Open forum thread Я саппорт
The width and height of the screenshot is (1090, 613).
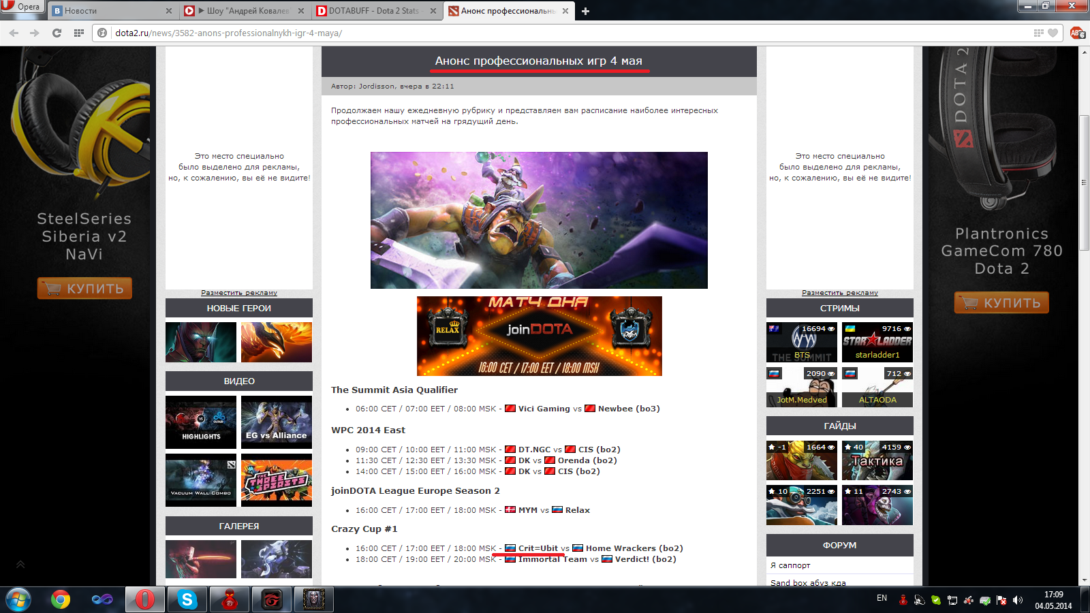coord(790,565)
